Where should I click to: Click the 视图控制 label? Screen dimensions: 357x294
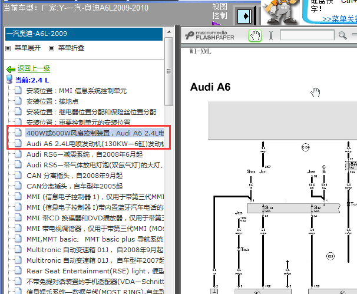point(220,11)
